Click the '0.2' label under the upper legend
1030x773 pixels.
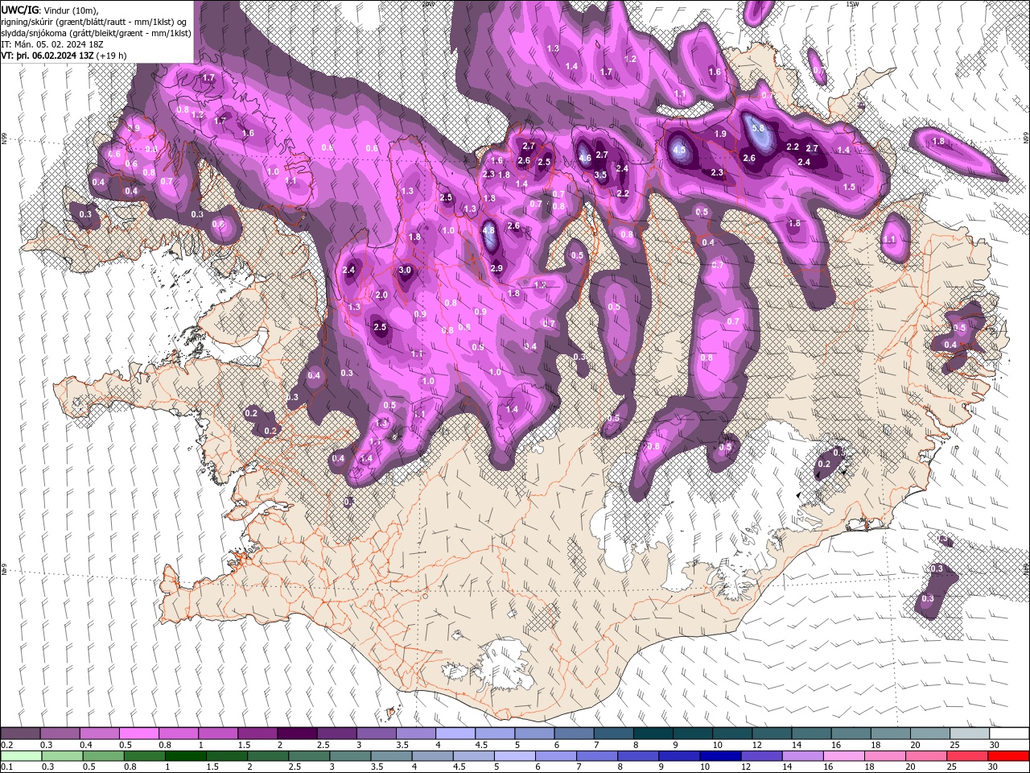[x=7, y=745]
